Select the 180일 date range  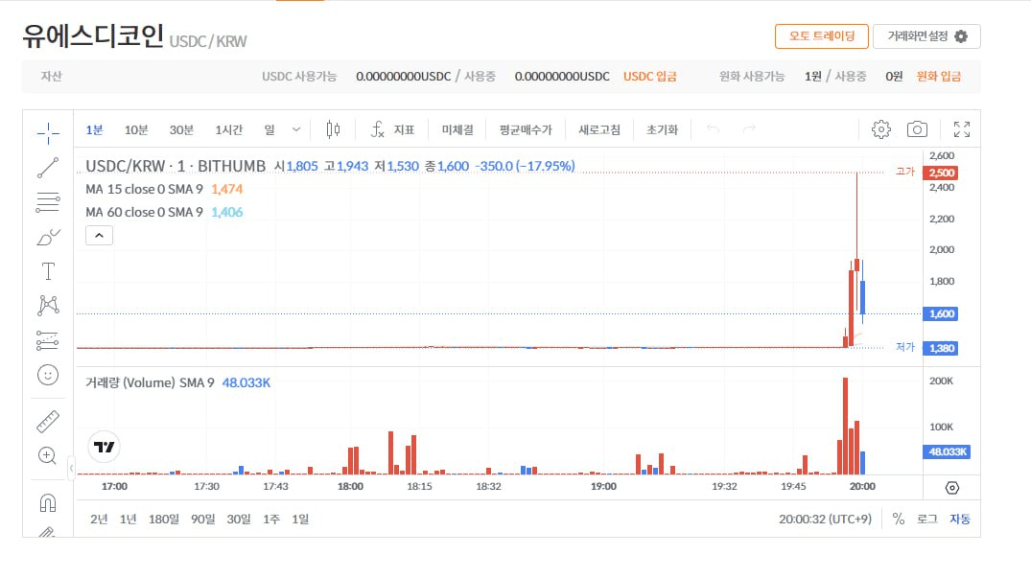pyautogui.click(x=163, y=519)
